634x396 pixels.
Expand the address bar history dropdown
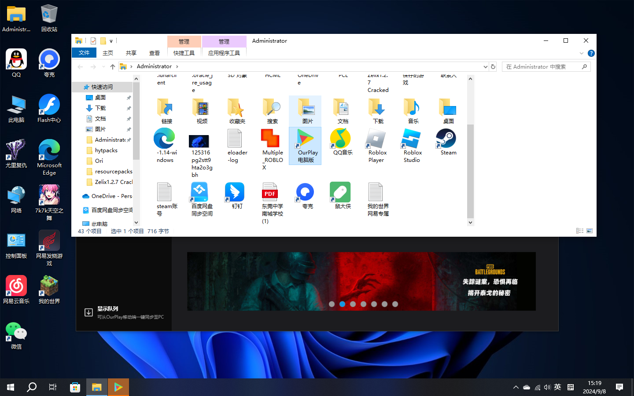pyautogui.click(x=485, y=67)
